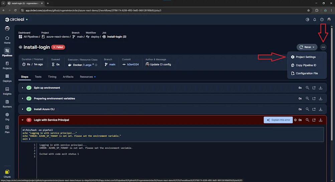Open Home in the sidebar
The image size is (335, 182).
coord(7,40)
